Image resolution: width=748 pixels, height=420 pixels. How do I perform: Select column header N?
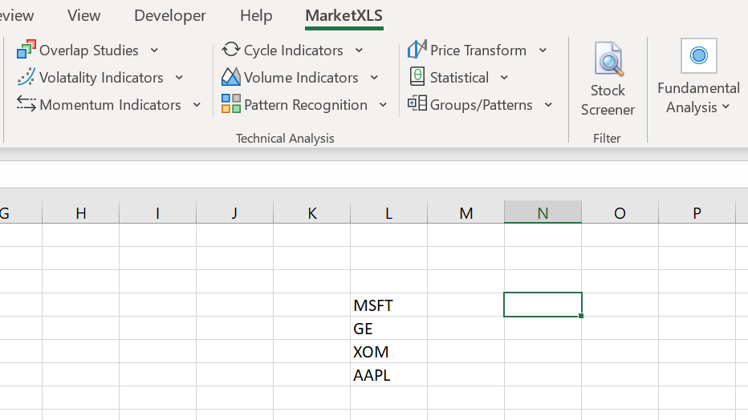click(543, 212)
